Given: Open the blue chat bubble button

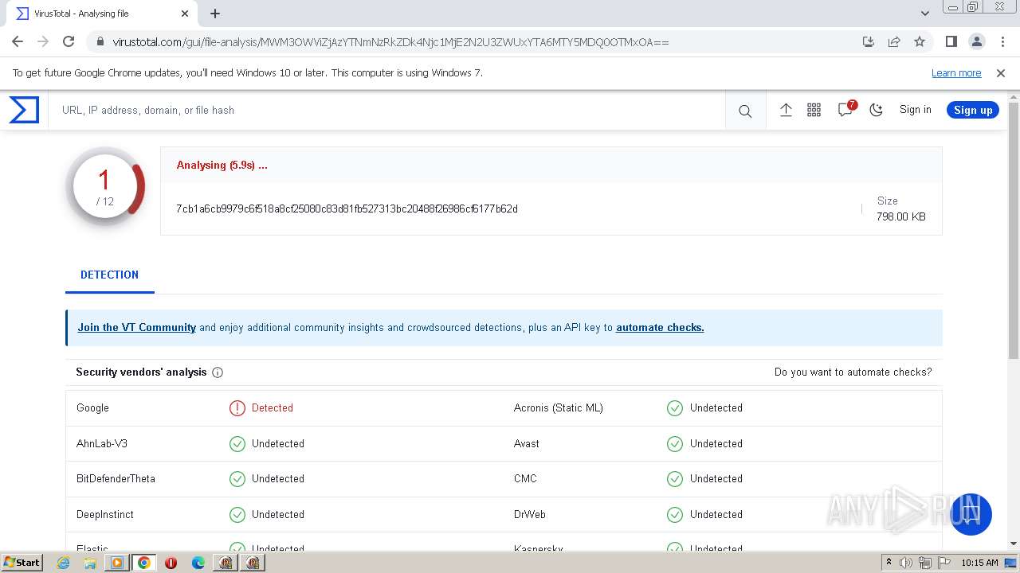Looking at the screenshot, I should tap(971, 514).
